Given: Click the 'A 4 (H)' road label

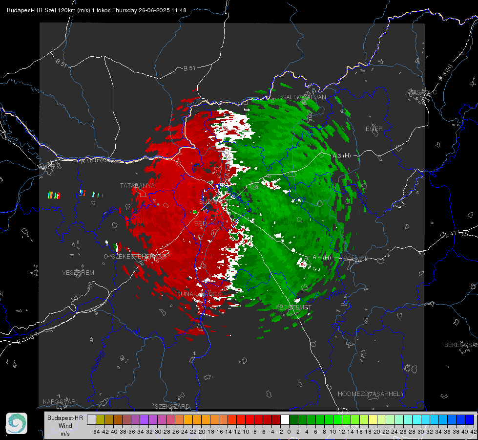Looking at the screenshot, I should (322, 258).
